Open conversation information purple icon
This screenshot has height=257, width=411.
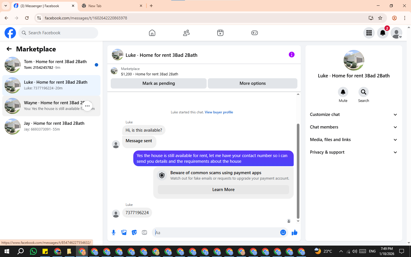[291, 55]
